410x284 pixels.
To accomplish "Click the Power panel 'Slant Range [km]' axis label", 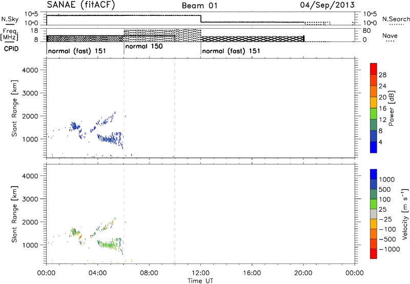I will pos(14,108).
